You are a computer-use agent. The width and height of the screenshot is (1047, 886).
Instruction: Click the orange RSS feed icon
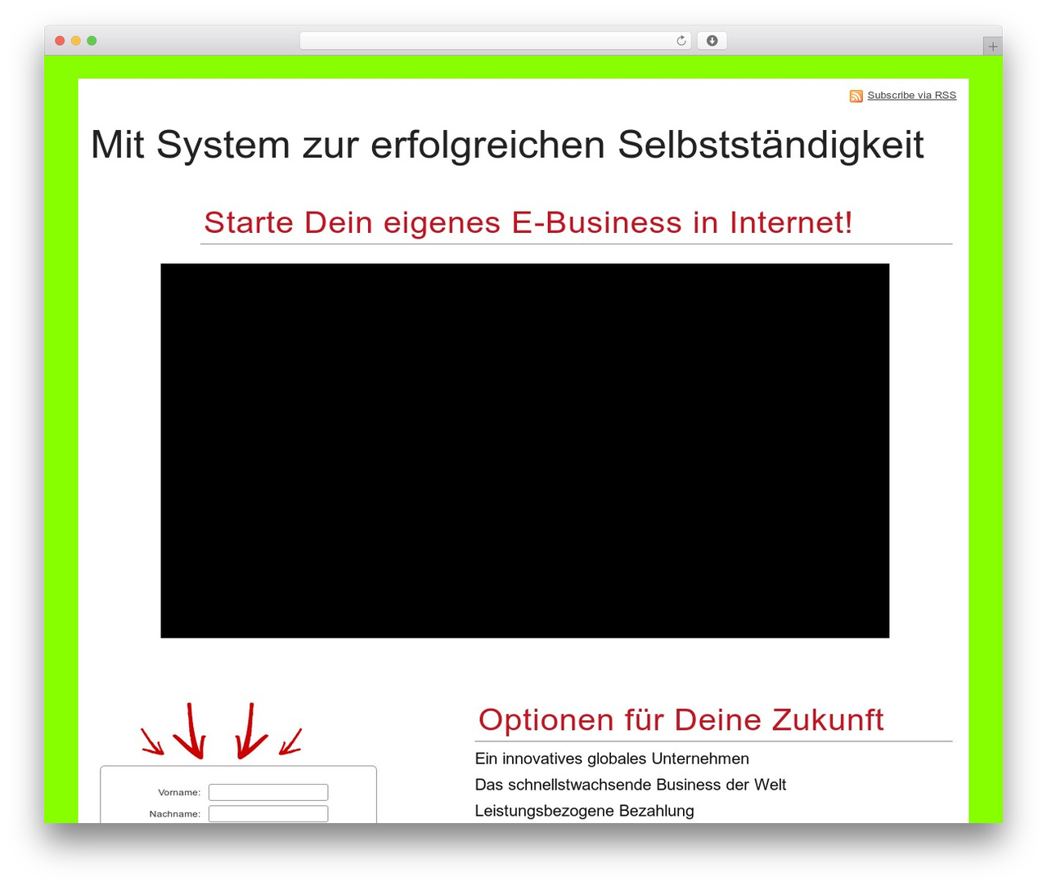point(856,96)
